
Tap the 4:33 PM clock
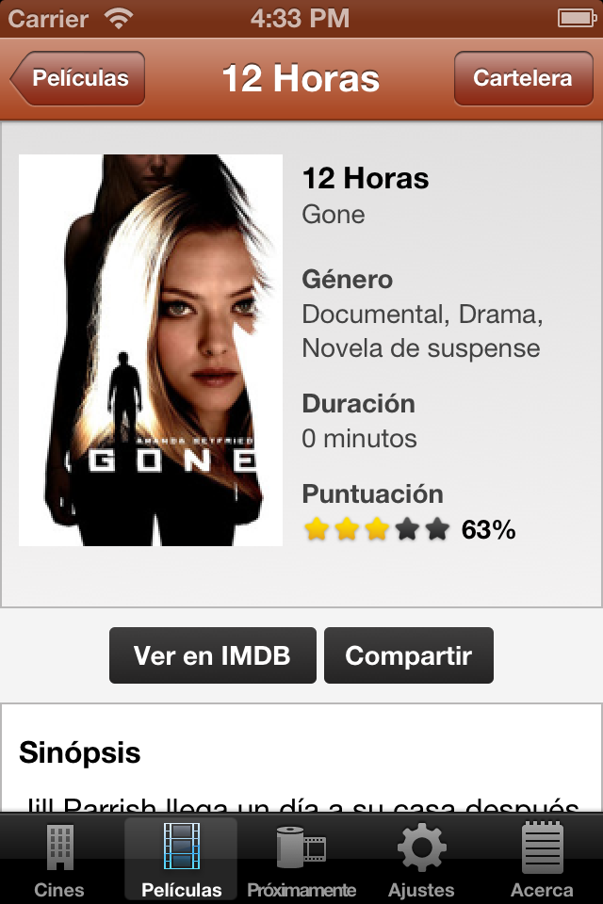pos(300,19)
